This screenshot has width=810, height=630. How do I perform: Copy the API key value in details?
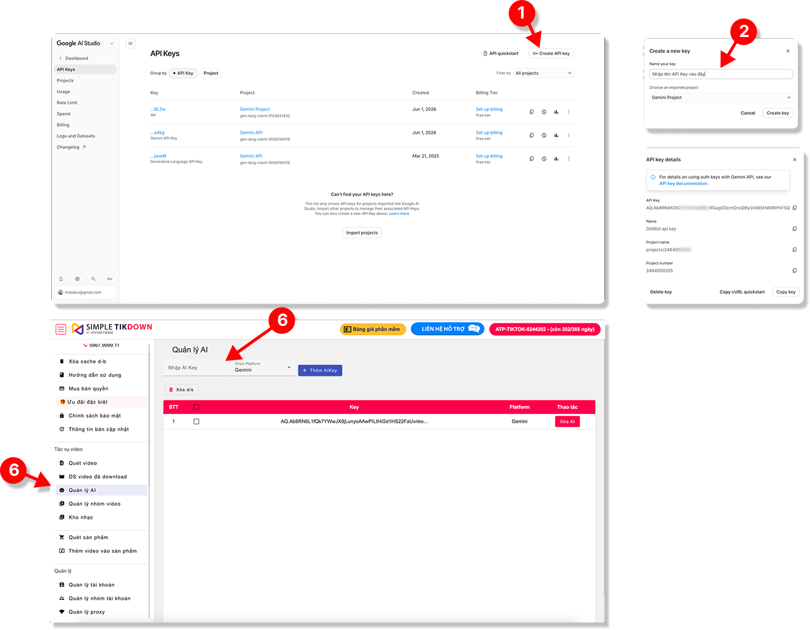click(795, 208)
